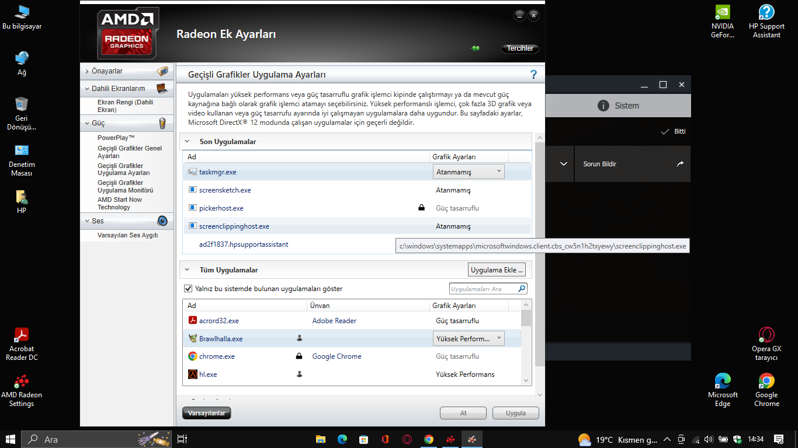Select the Opera GX tarayıcı desktop icon

[x=766, y=344]
